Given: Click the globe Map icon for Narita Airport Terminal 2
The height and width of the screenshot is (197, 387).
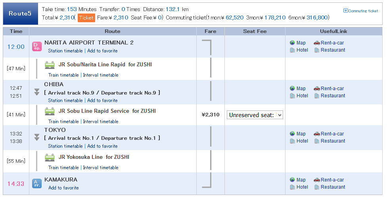Looking at the screenshot, I should point(292,42).
